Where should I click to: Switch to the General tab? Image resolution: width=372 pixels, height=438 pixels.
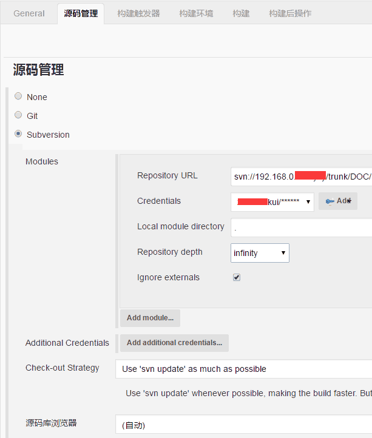coord(29,13)
